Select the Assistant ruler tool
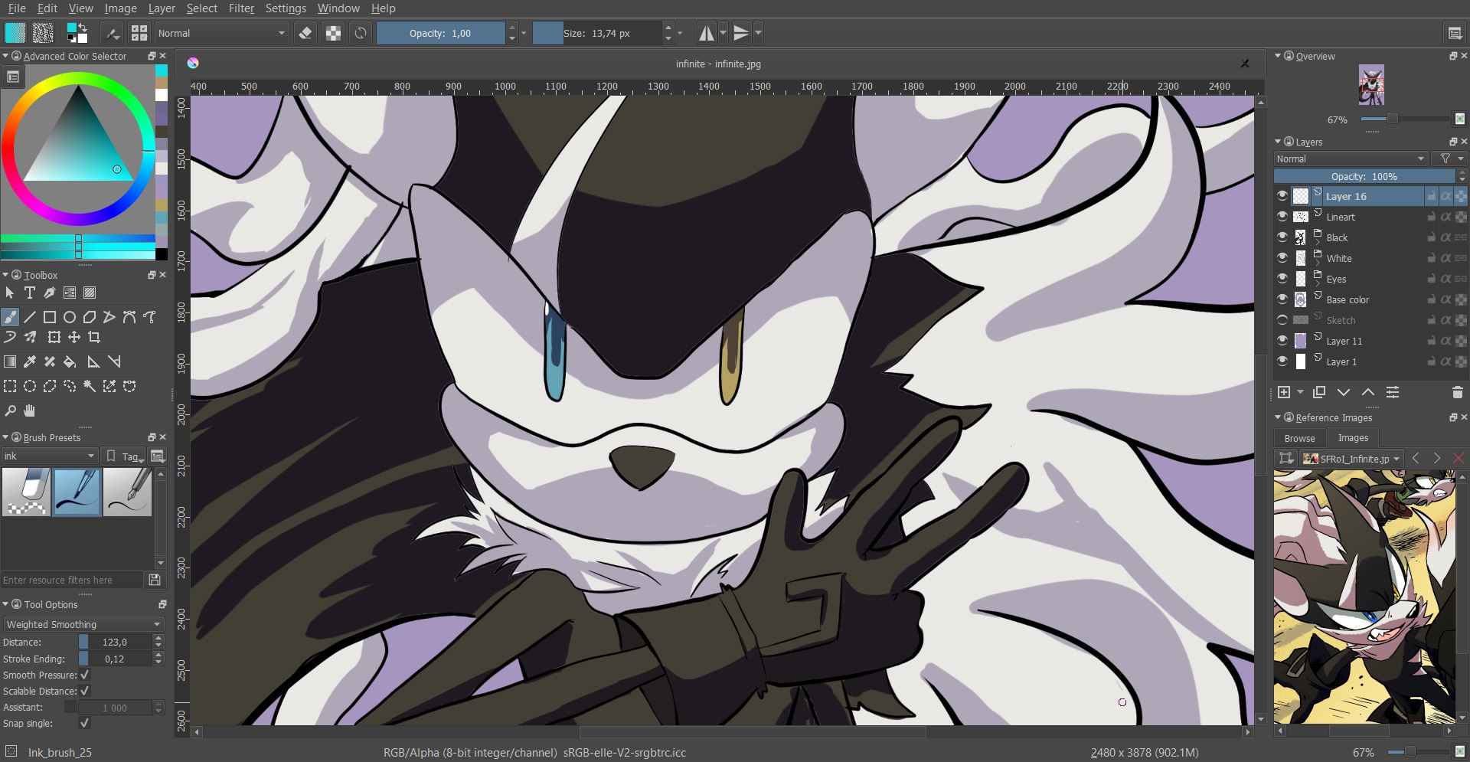This screenshot has width=1470, height=762. (x=93, y=361)
